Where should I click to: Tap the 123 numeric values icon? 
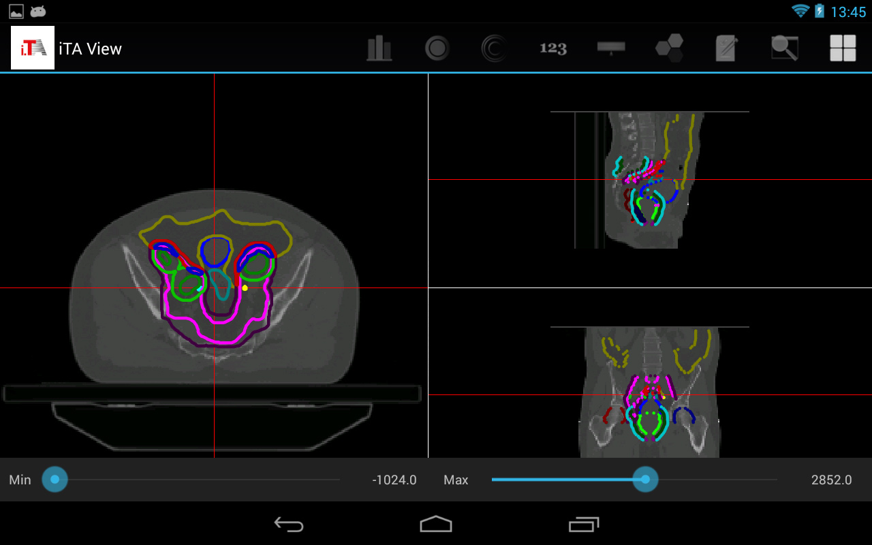[x=553, y=48]
